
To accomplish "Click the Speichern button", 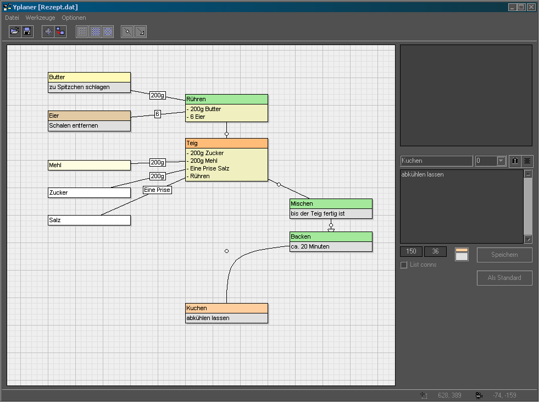I will [x=504, y=255].
